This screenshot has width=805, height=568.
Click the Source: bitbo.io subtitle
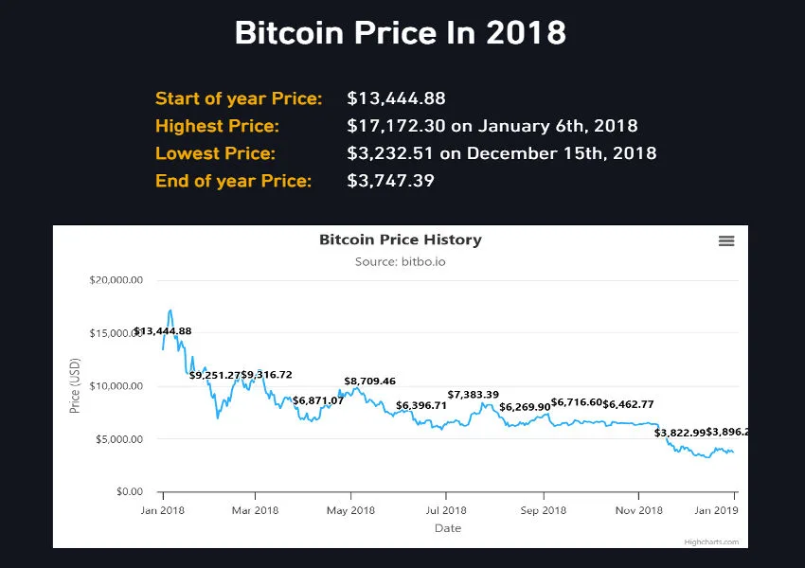click(x=400, y=261)
